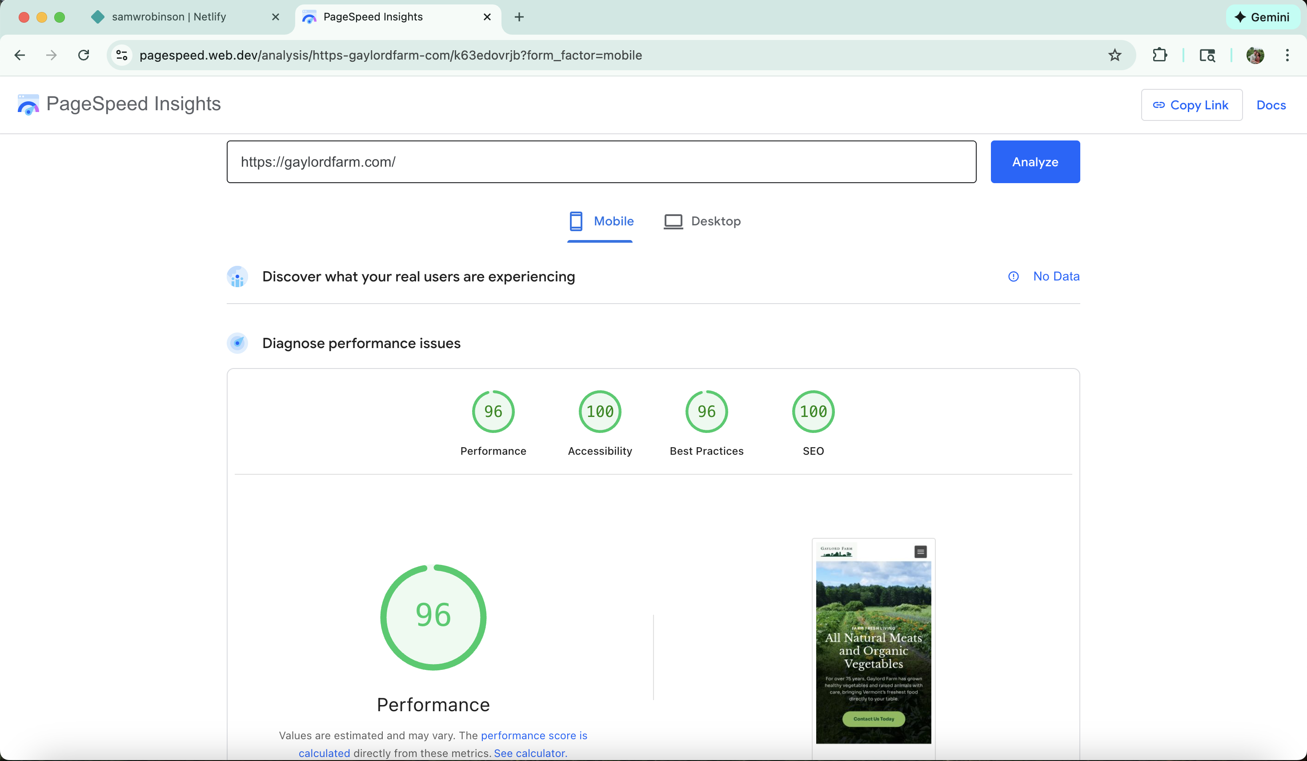Follow the See calculator link
The image size is (1307, 761).
529,753
